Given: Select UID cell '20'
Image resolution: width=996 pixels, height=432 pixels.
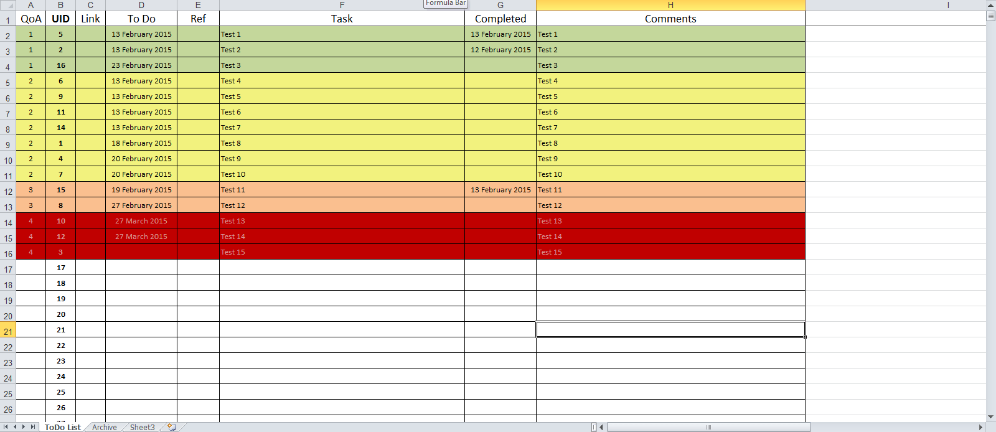Looking at the screenshot, I should (x=60, y=314).
